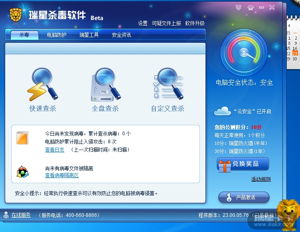Open the 设置 menu link
The image size is (300, 232).
pyautogui.click(x=143, y=23)
